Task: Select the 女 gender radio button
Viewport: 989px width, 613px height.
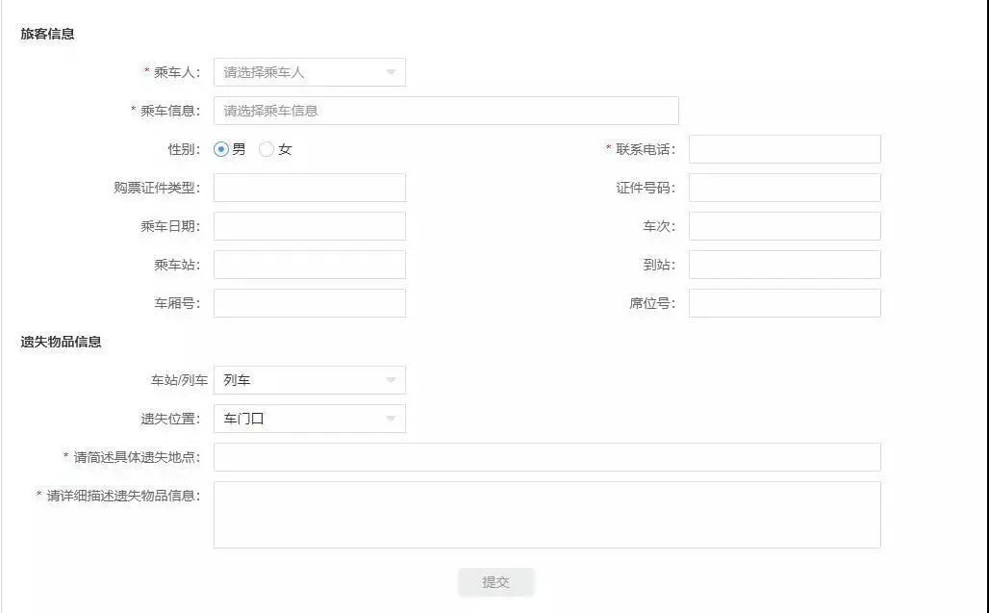Action: coord(266,149)
